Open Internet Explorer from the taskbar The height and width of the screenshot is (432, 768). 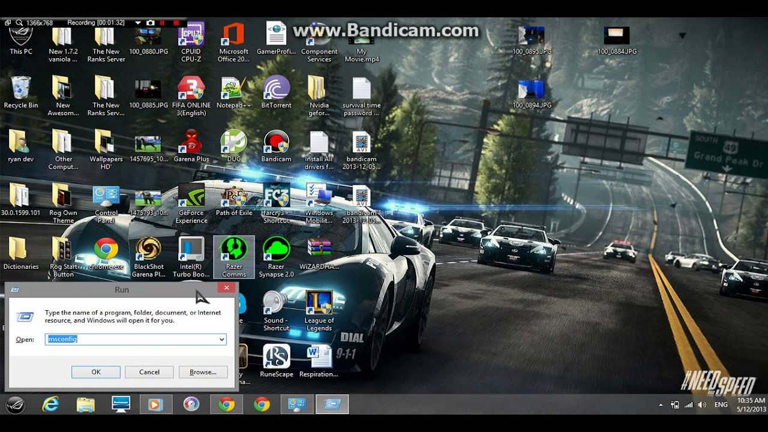[51, 404]
